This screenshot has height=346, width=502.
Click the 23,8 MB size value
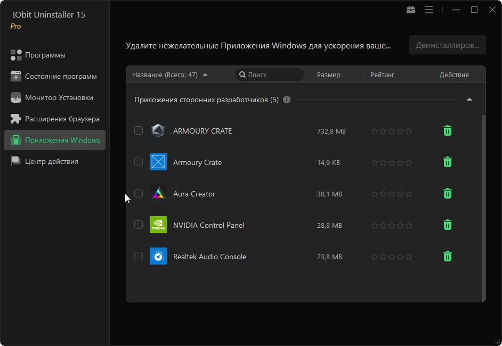329,257
